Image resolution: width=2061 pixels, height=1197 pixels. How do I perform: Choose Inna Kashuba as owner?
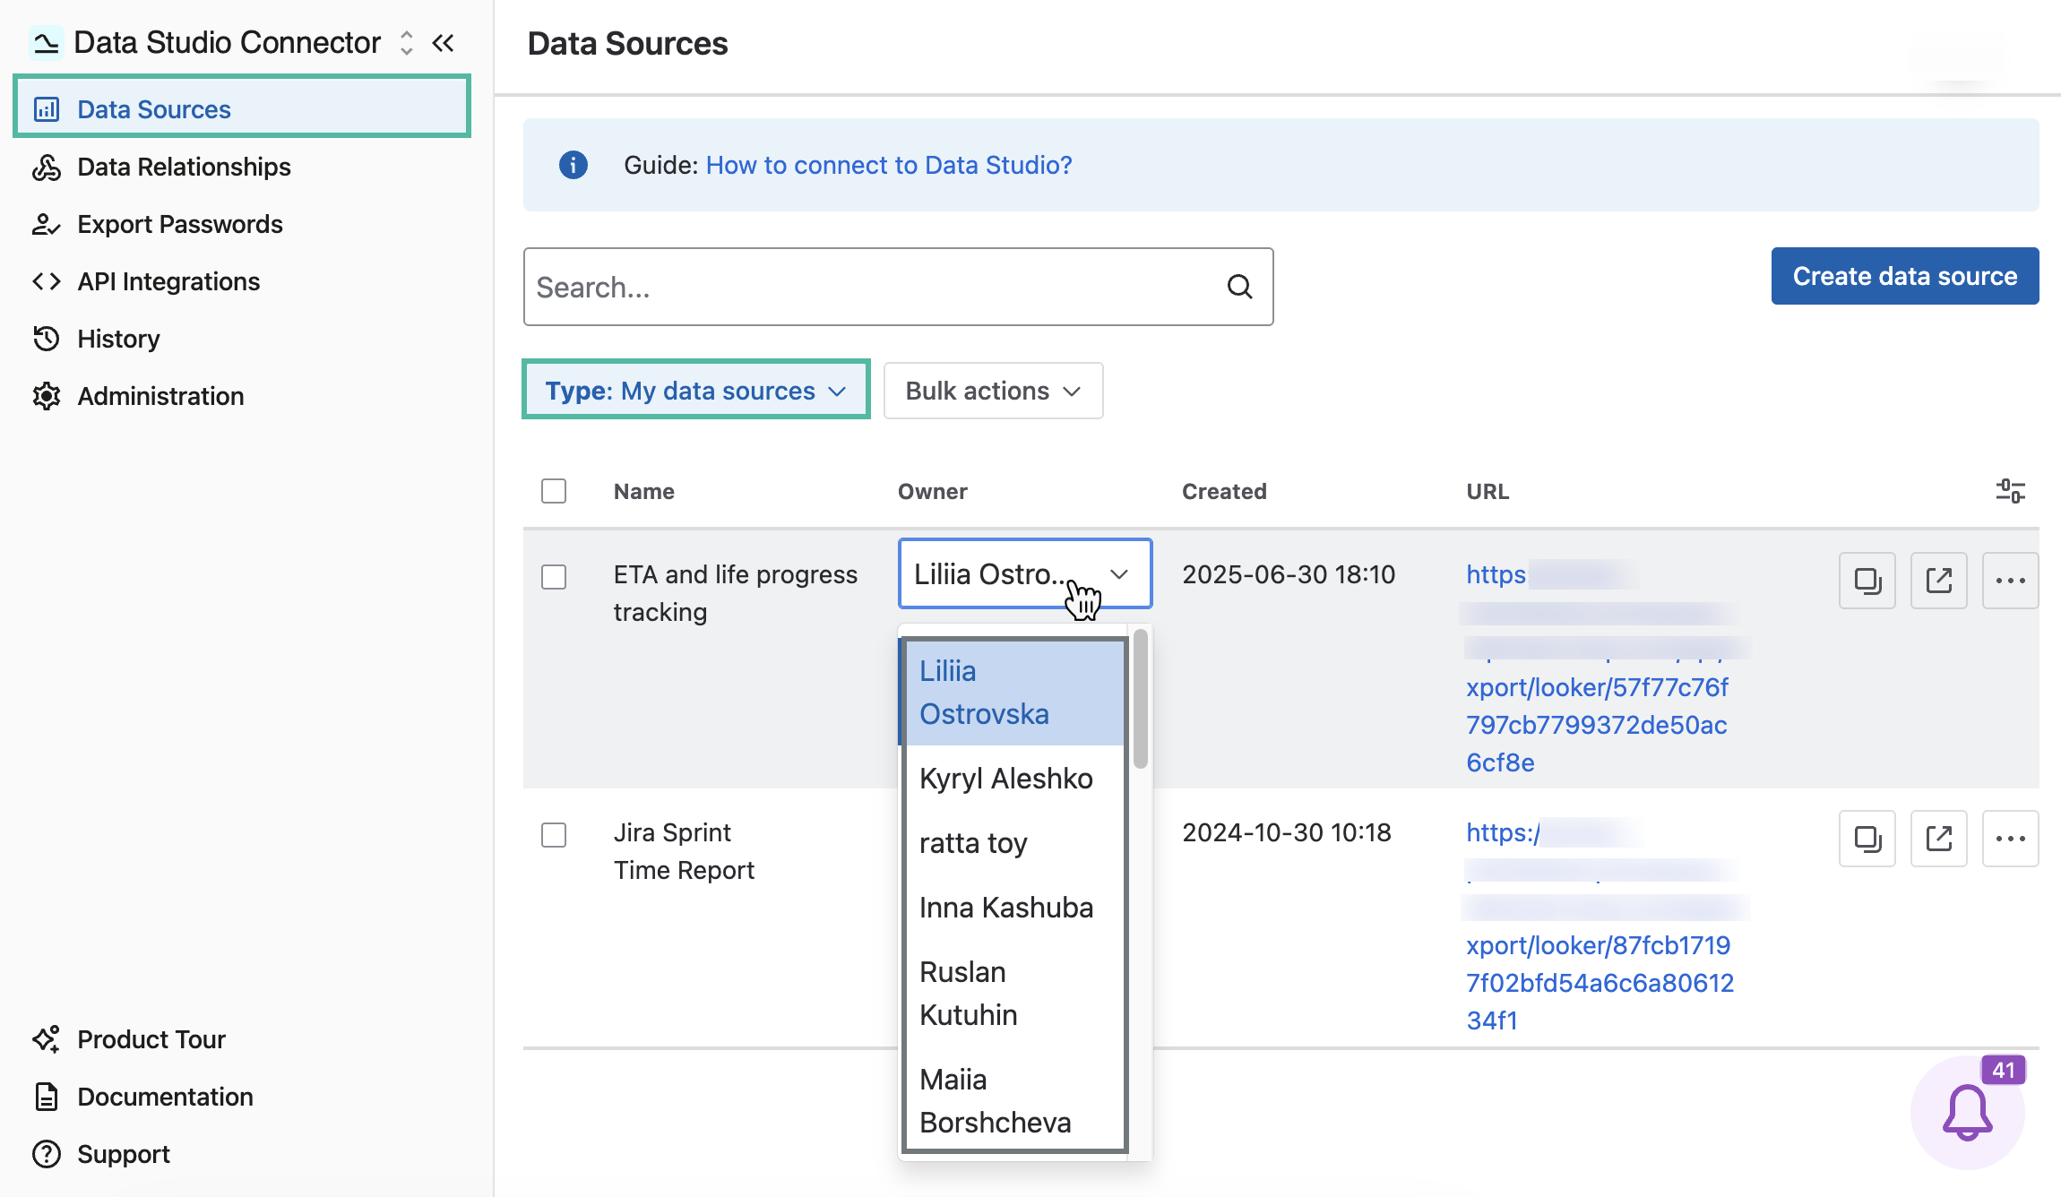click(x=1014, y=907)
